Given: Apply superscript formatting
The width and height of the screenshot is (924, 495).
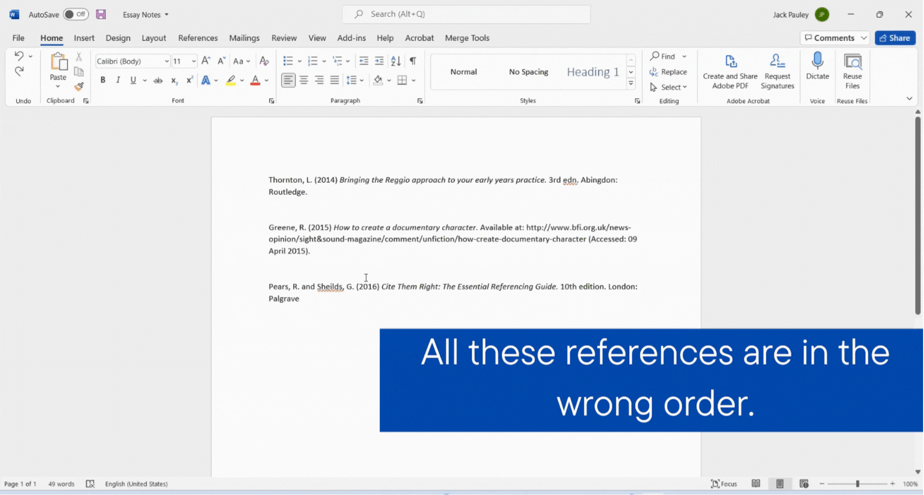Looking at the screenshot, I should click(x=189, y=80).
